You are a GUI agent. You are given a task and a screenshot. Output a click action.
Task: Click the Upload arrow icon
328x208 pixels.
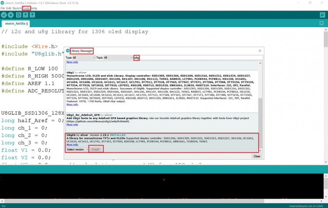pos(11,15)
